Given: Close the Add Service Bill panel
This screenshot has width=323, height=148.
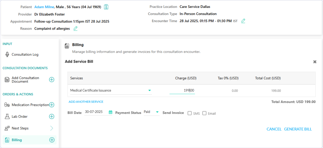Looking at the screenshot, I should click(315, 62).
